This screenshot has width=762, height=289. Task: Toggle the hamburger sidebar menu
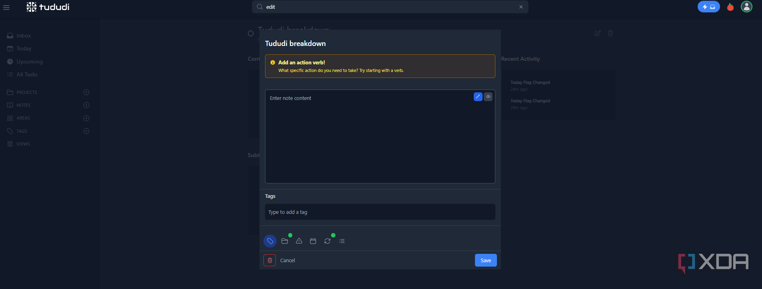pos(6,7)
